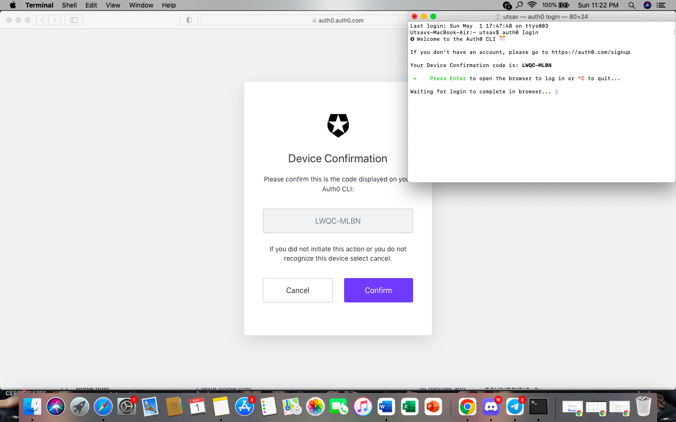Open iTunes music from the Dock
Viewport: 676px width, 422px height.
pyautogui.click(x=362, y=407)
